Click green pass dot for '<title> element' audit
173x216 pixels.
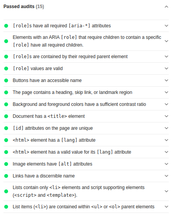[6, 116]
